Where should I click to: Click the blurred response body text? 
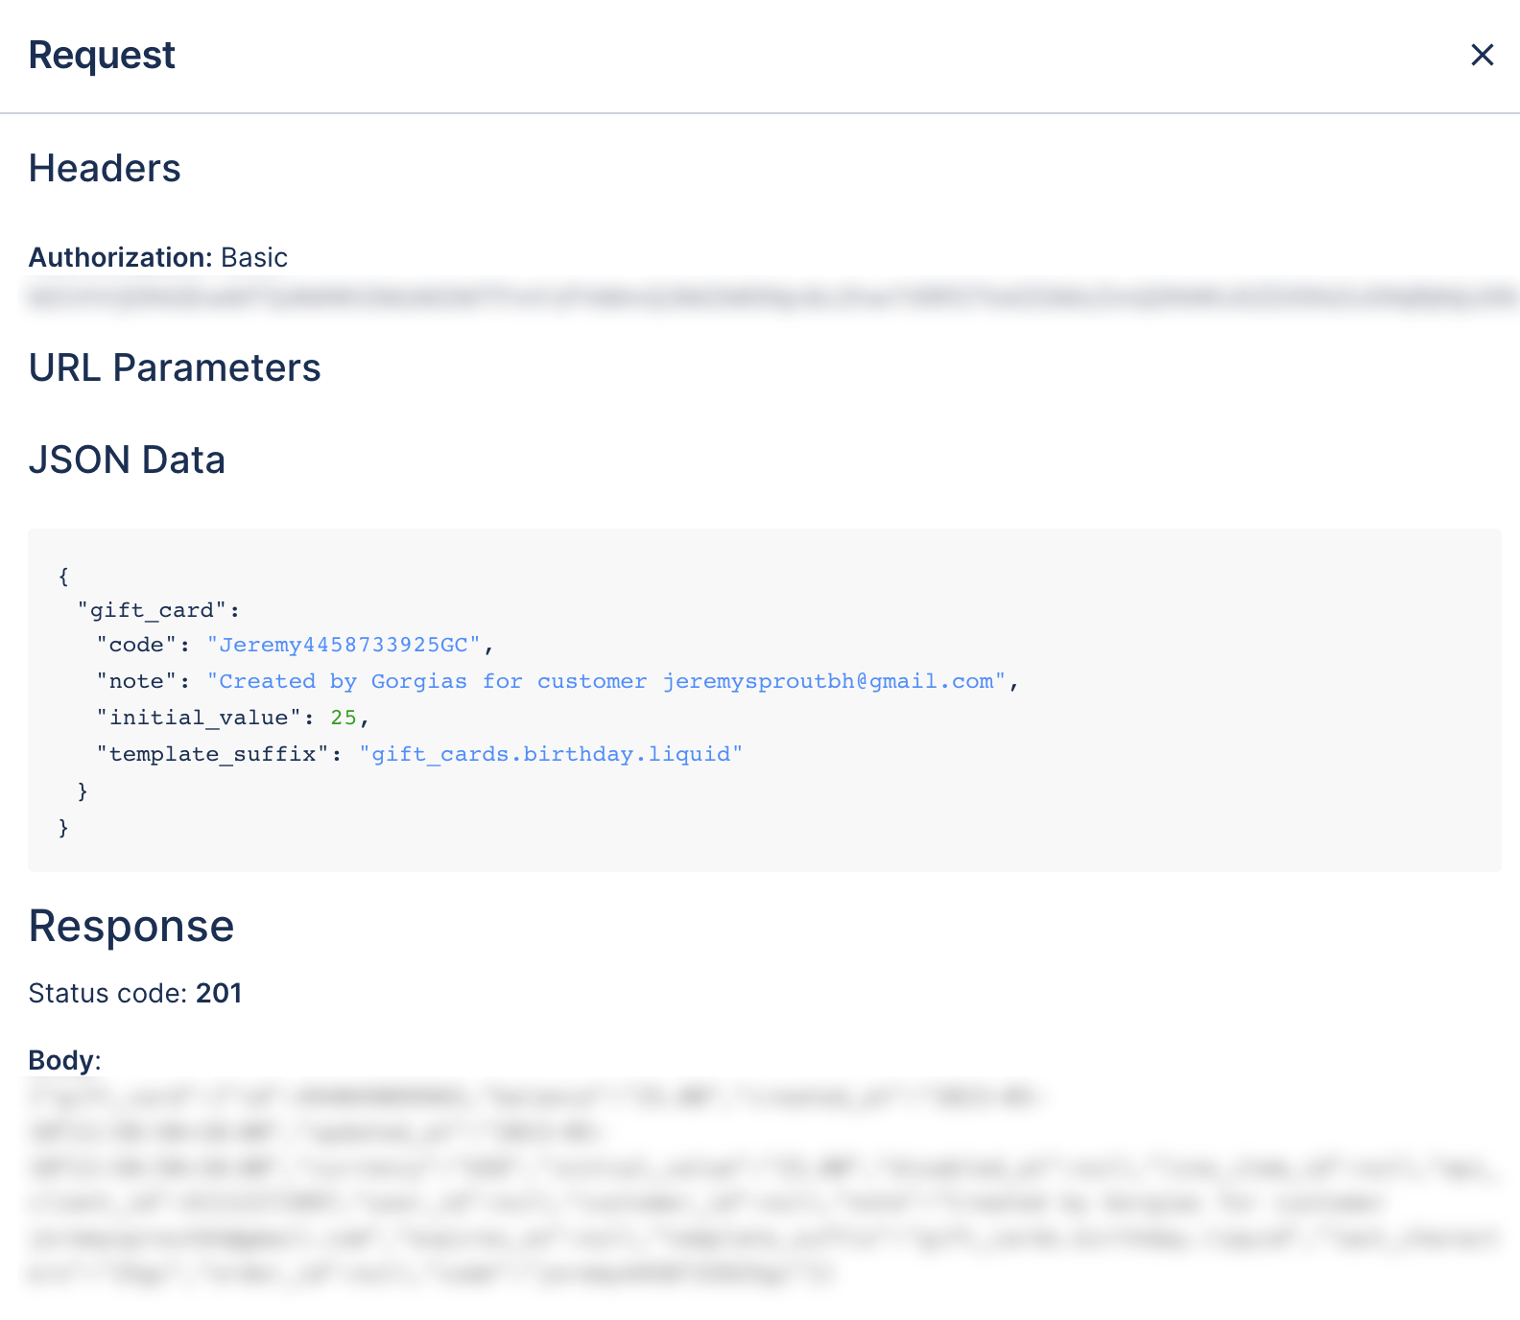(672, 1185)
